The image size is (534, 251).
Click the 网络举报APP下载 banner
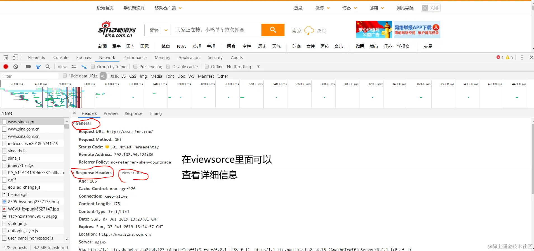click(x=417, y=30)
